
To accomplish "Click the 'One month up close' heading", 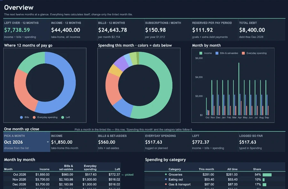I will point(21,129).
